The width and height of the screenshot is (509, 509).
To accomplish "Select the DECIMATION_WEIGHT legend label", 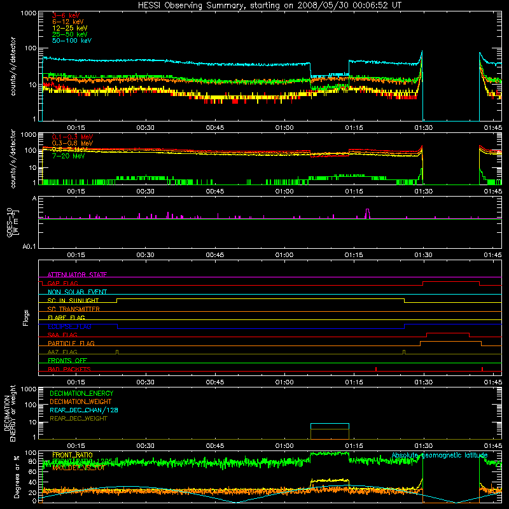I will pos(81,401).
